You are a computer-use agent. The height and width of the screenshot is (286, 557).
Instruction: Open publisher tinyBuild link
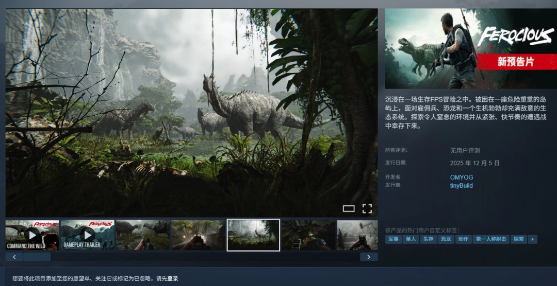pos(461,186)
